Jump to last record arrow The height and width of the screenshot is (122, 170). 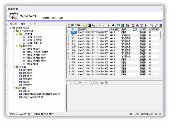tap(113, 25)
